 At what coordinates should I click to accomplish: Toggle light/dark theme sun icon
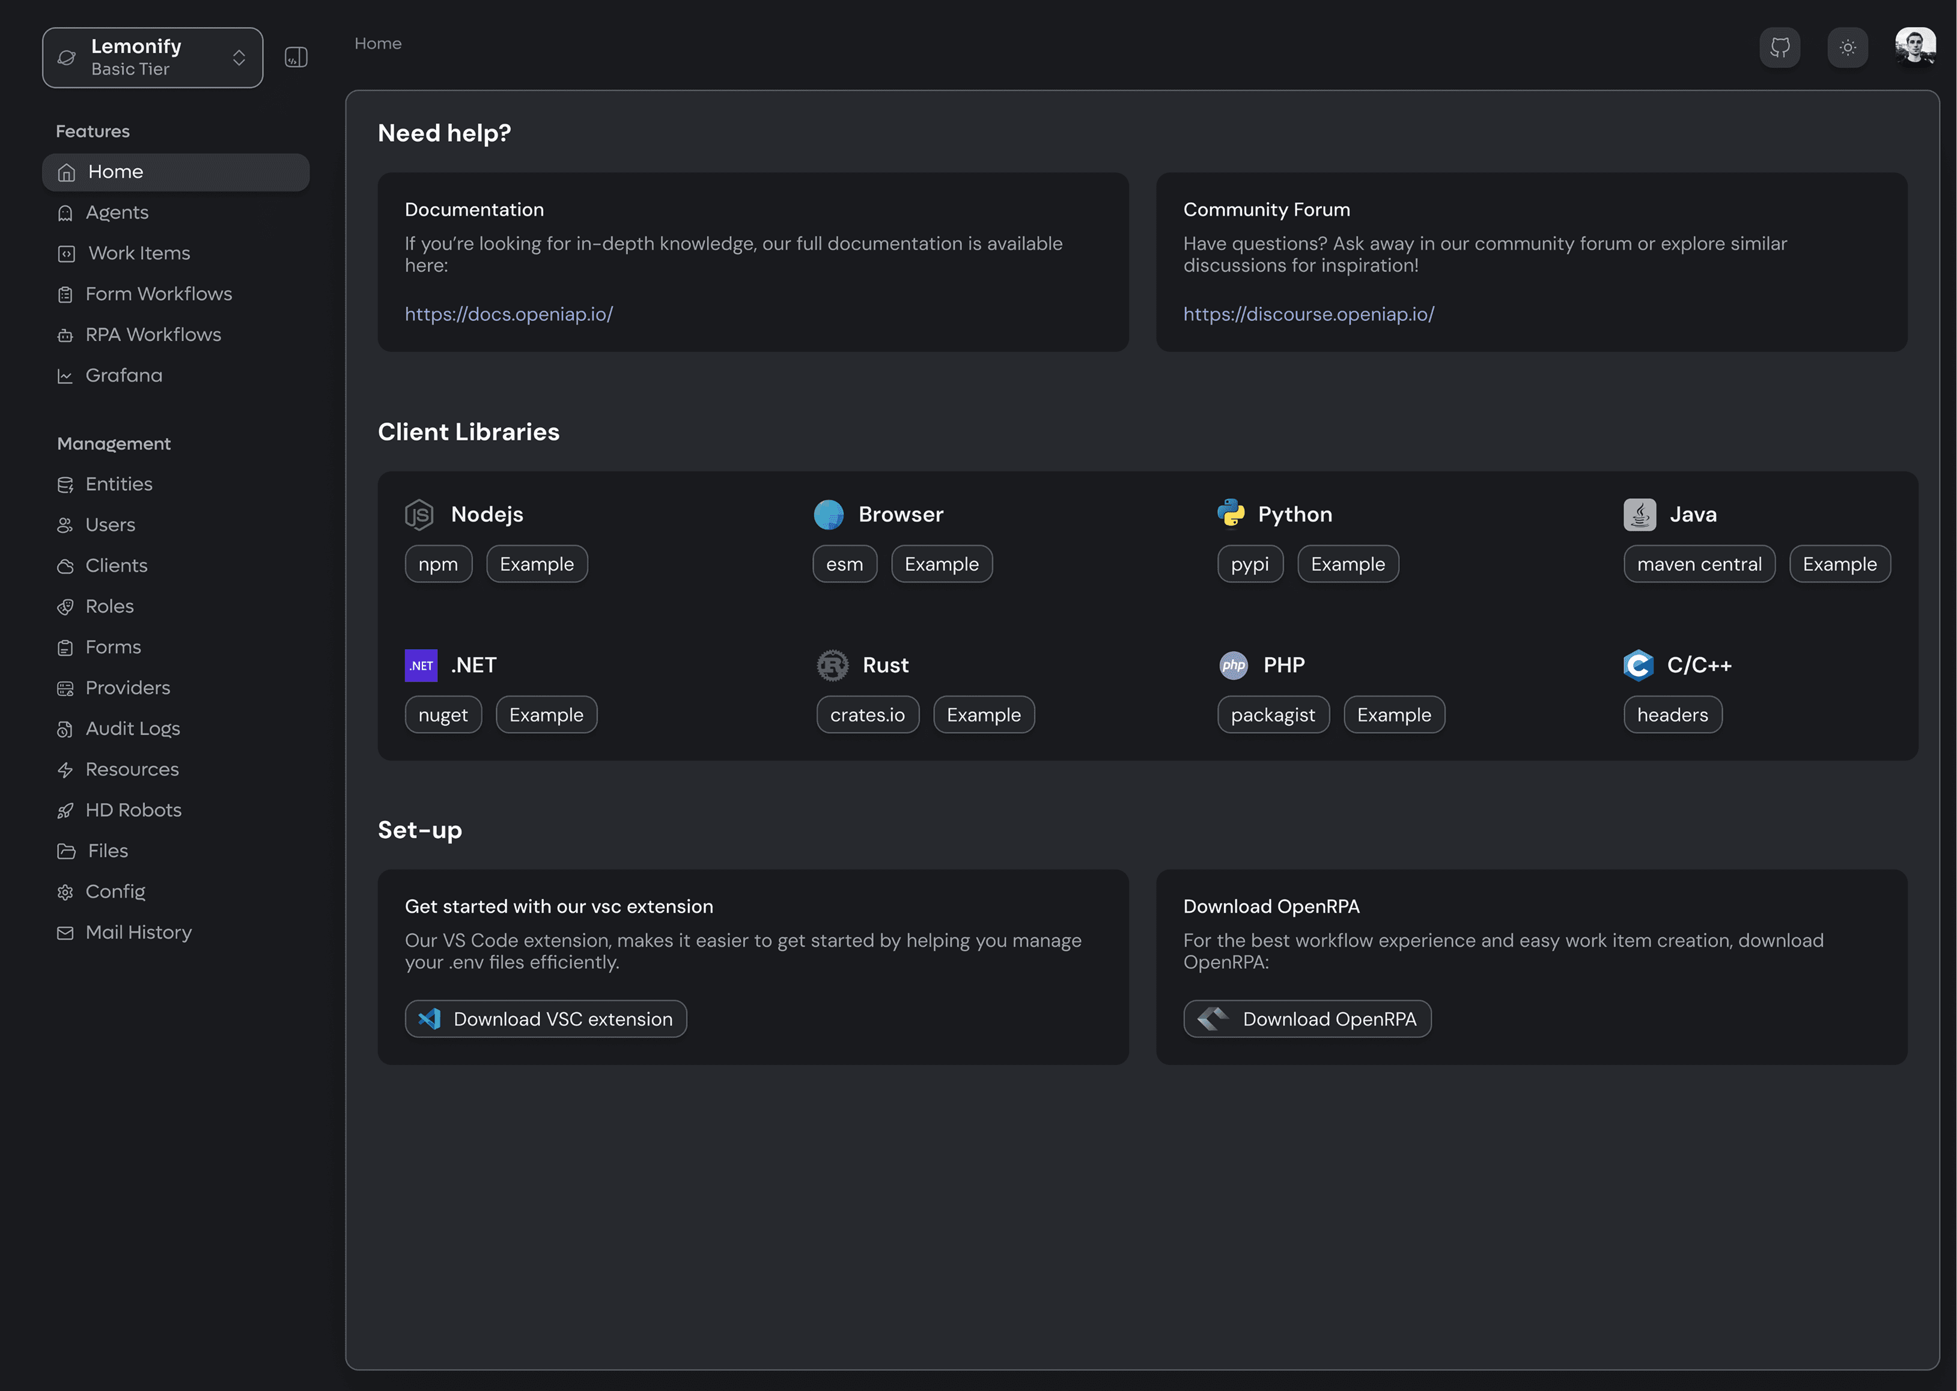pyautogui.click(x=1847, y=48)
